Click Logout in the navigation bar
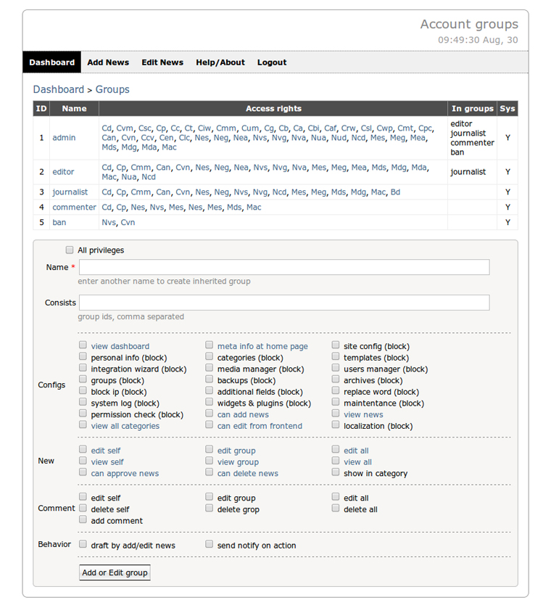Image resolution: width=551 pixels, height=608 pixels. click(x=272, y=62)
